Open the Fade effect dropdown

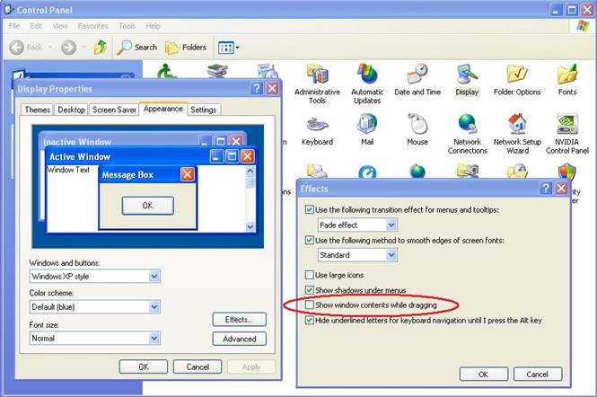click(x=391, y=225)
